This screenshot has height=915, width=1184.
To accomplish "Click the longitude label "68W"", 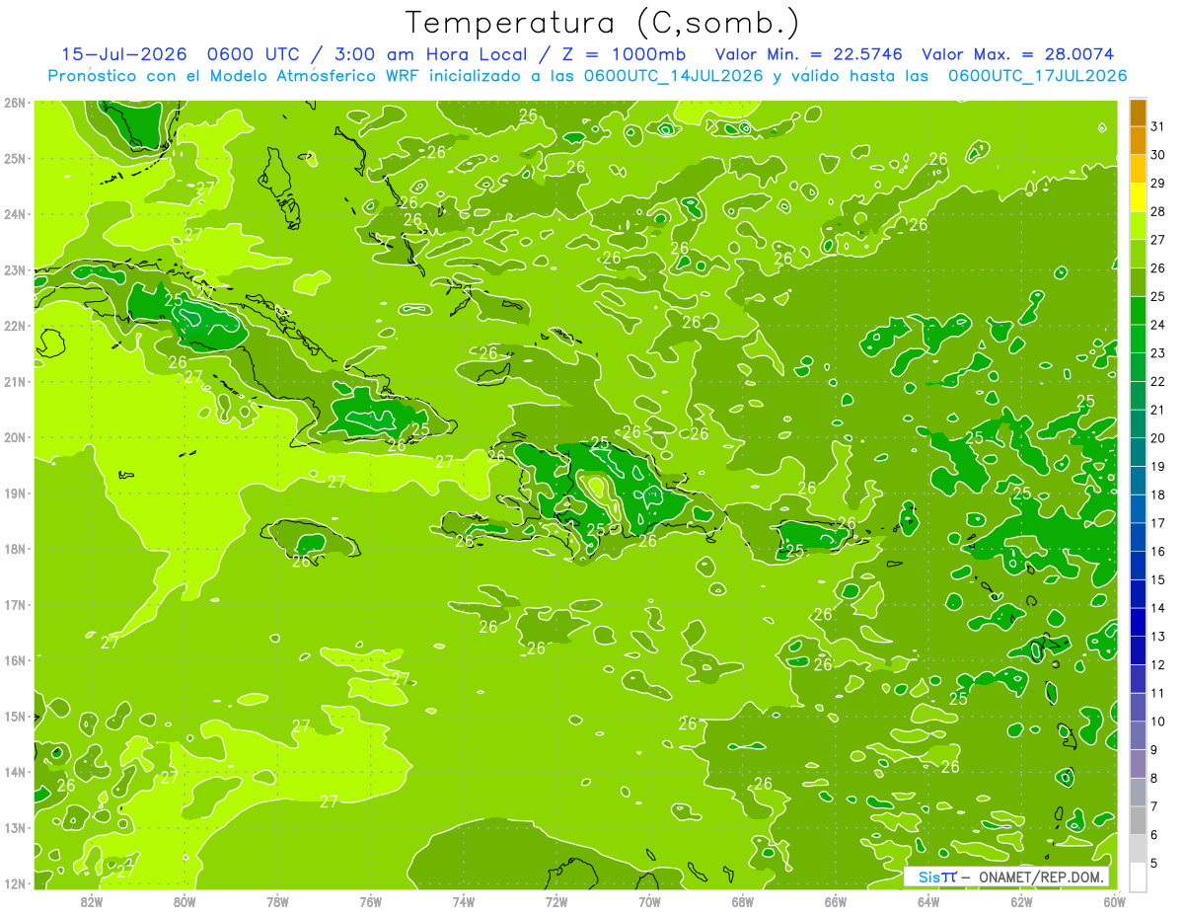I will point(742,901).
